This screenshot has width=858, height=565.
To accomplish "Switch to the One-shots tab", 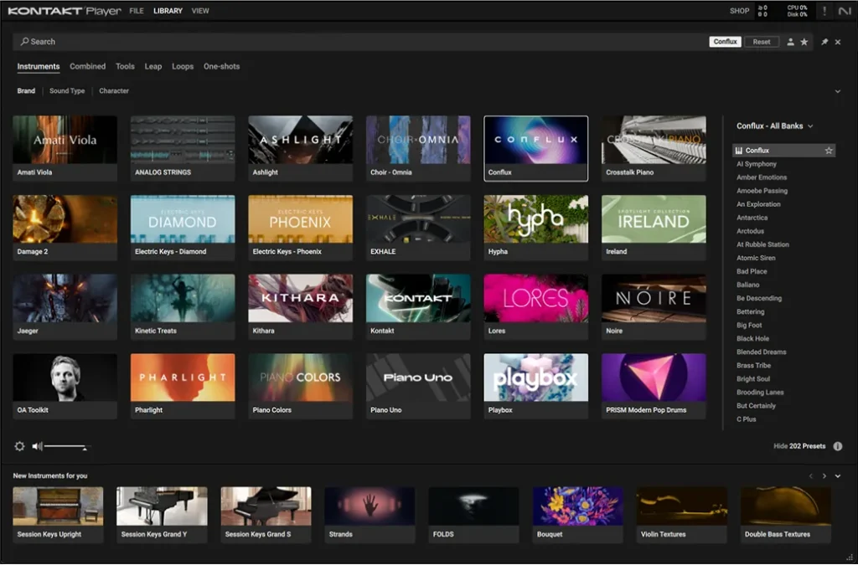I will [221, 66].
